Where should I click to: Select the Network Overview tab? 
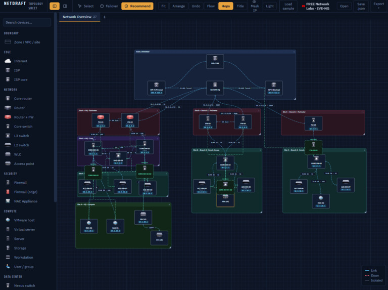pyautogui.click(x=79, y=17)
